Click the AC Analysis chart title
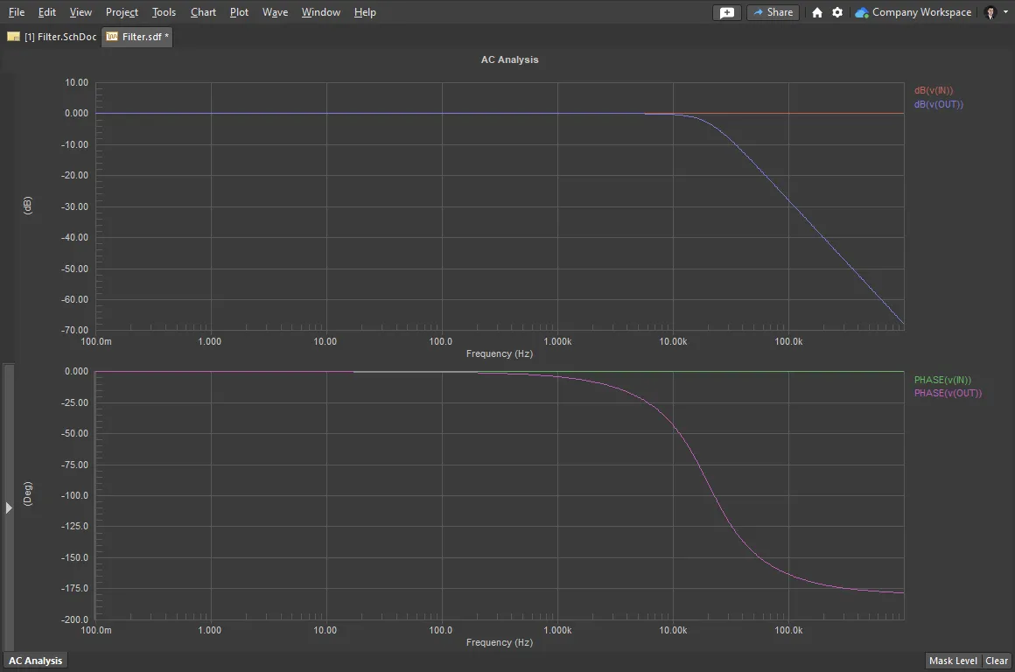 (x=509, y=59)
